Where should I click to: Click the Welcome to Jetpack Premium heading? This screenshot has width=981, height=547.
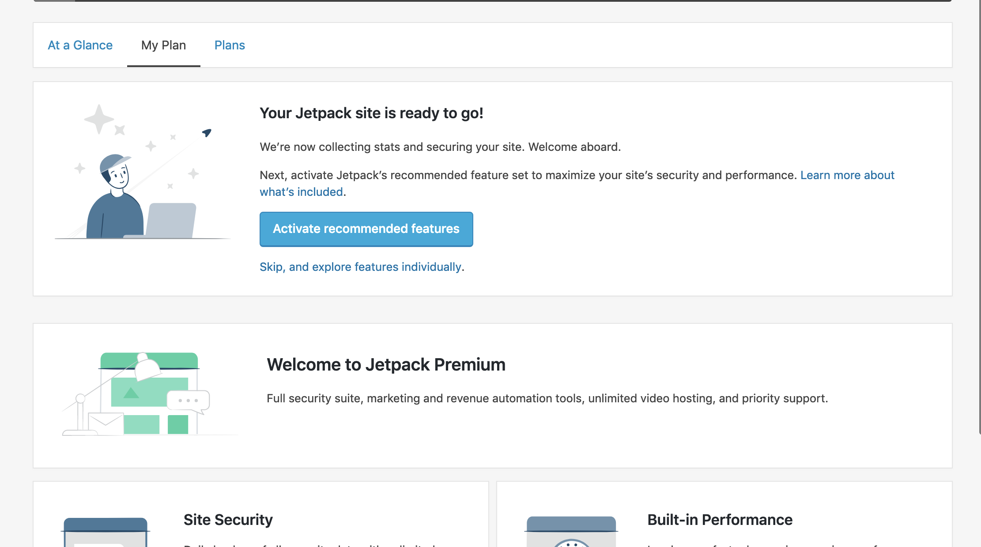386,365
